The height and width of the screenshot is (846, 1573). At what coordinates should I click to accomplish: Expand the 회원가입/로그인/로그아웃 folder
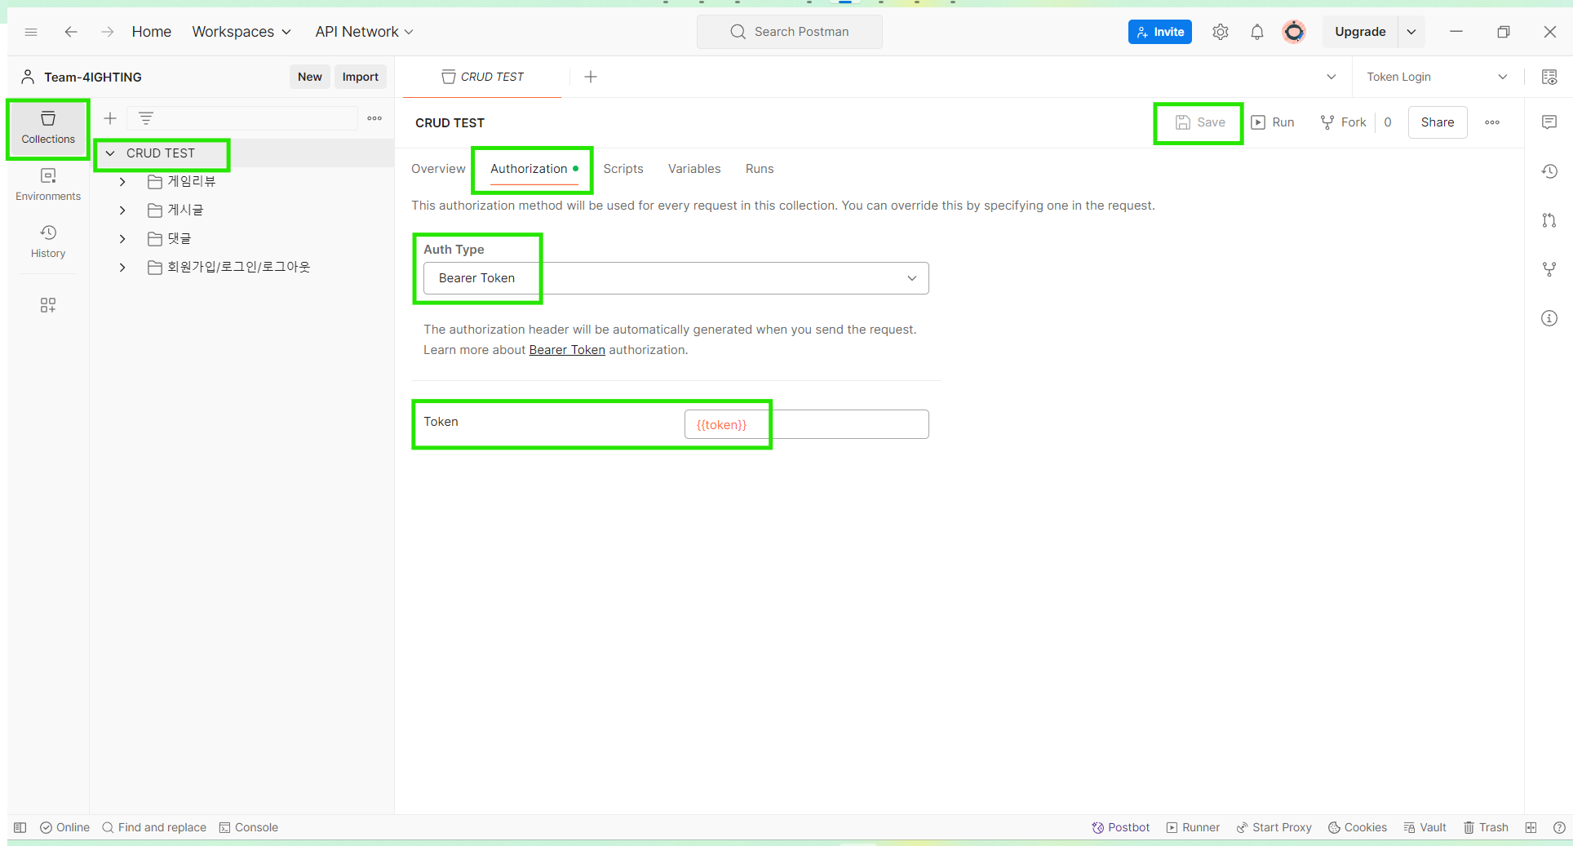(122, 267)
